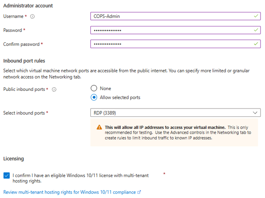Select Allow selected ports radio option

coord(94,97)
